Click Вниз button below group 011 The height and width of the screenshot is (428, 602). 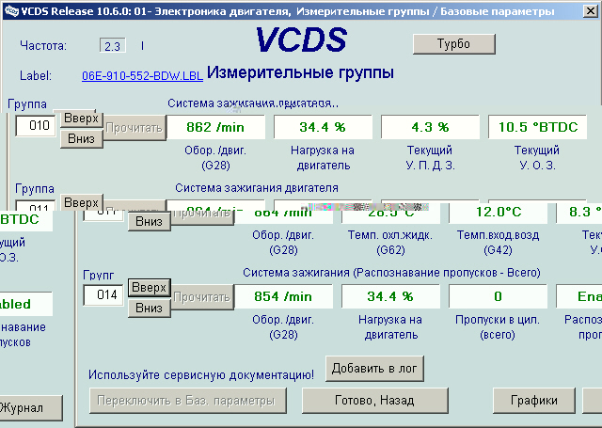(x=149, y=221)
